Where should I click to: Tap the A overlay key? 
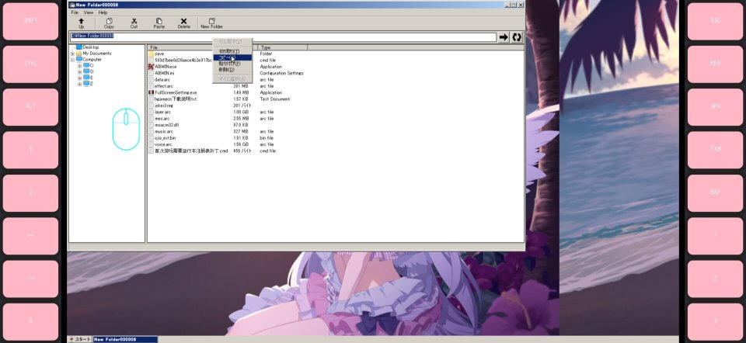tap(30, 321)
